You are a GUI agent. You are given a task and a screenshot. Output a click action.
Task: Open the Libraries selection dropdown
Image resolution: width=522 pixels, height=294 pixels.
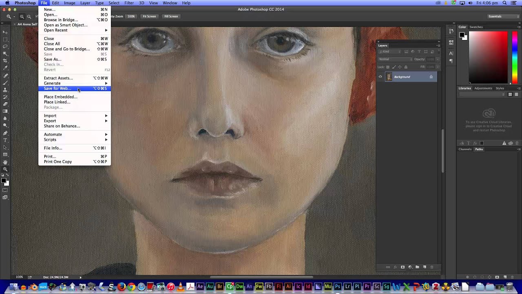[x=482, y=94]
